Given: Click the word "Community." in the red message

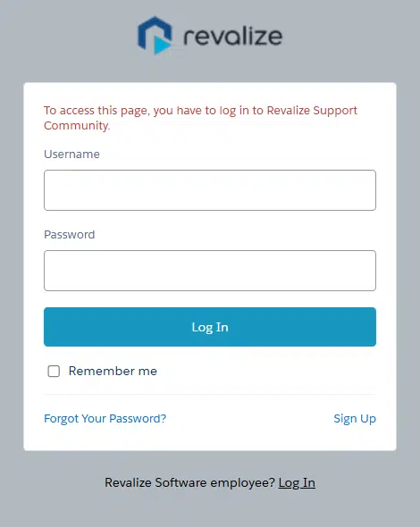Looking at the screenshot, I should pos(77,125).
